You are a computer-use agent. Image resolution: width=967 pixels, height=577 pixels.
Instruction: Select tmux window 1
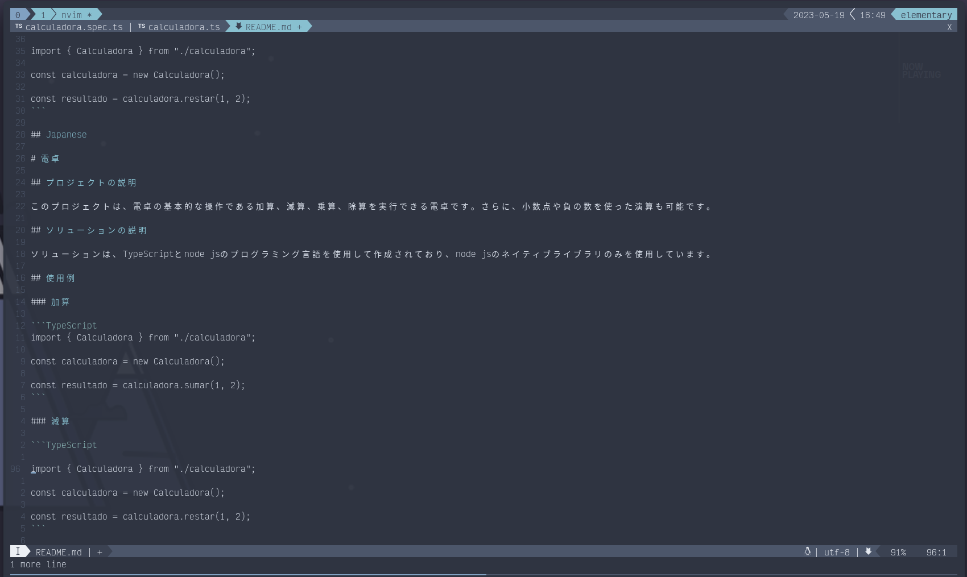click(43, 15)
